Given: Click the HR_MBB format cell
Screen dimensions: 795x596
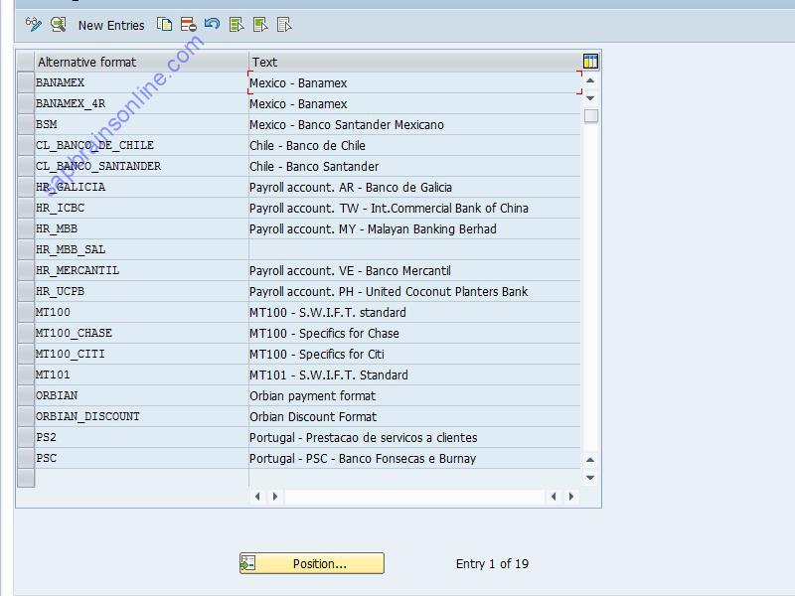Looking at the screenshot, I should coord(141,228).
